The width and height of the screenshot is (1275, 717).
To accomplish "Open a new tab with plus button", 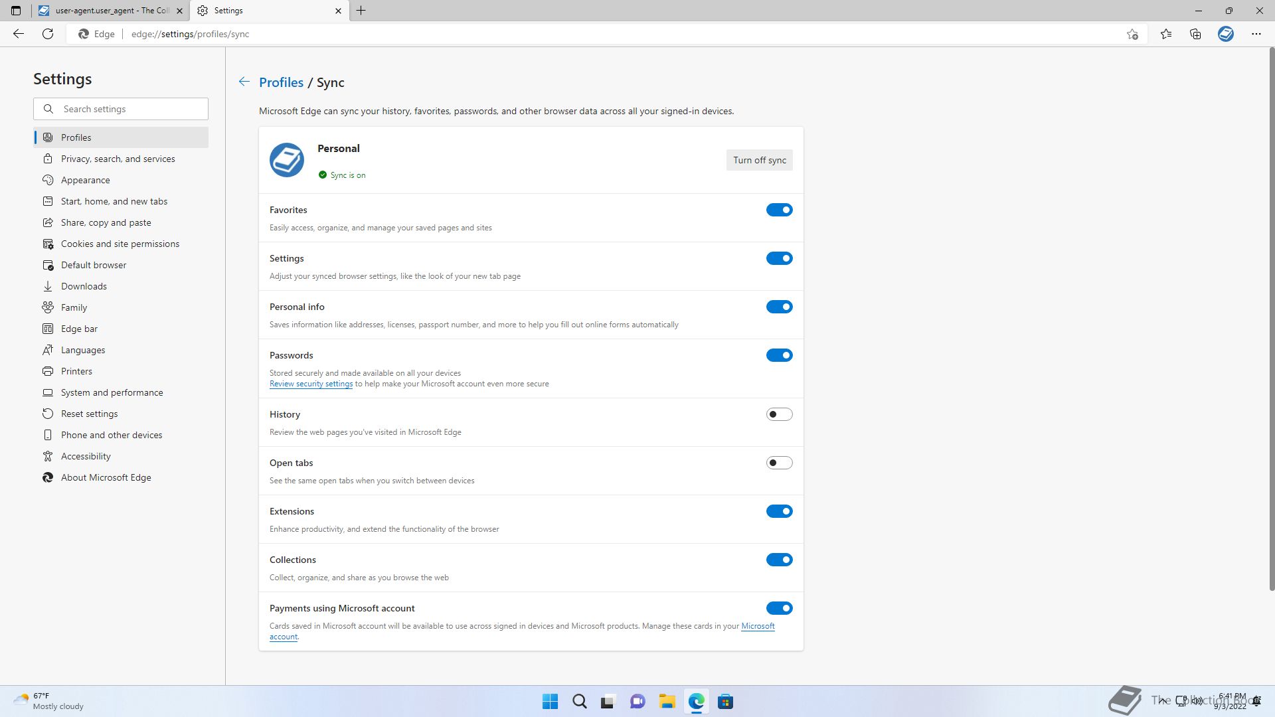I will [x=361, y=11].
